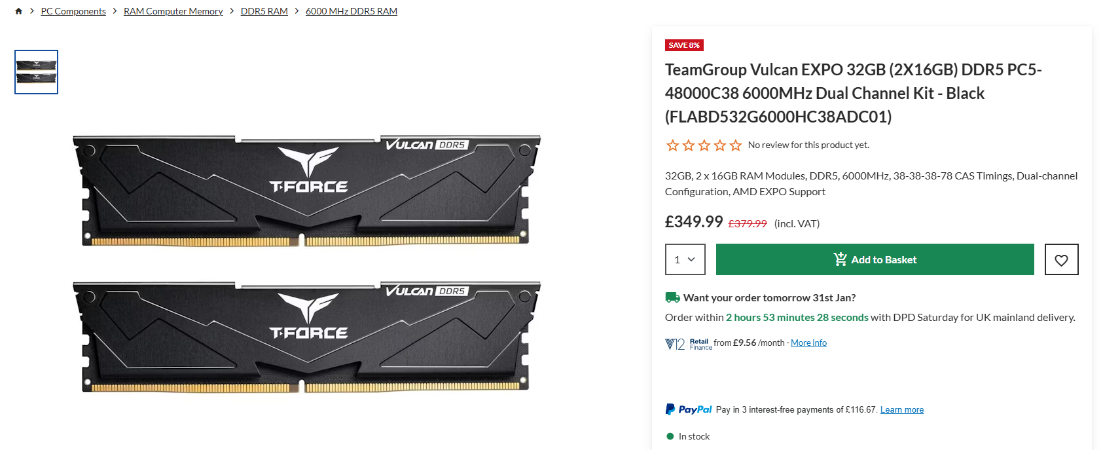Open PC Components breadcrumb link

(73, 11)
